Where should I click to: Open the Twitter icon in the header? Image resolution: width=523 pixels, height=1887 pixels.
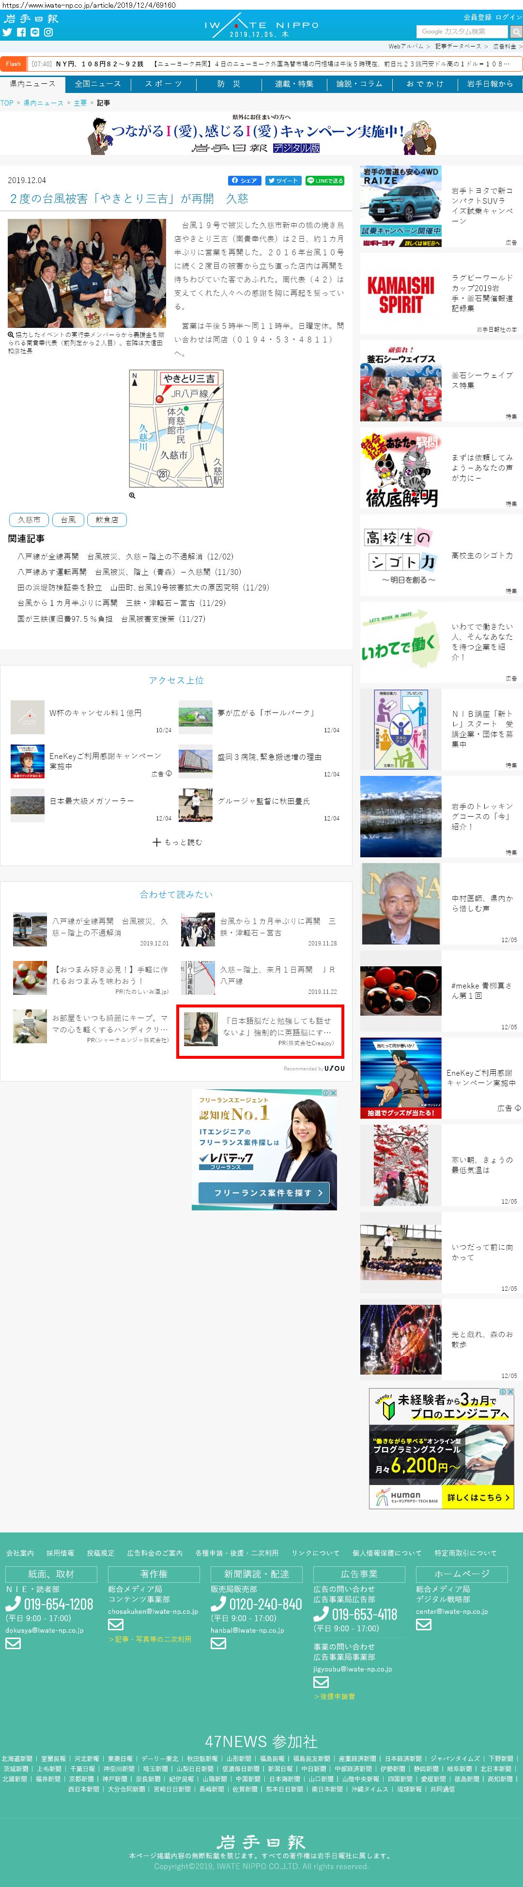click(7, 32)
